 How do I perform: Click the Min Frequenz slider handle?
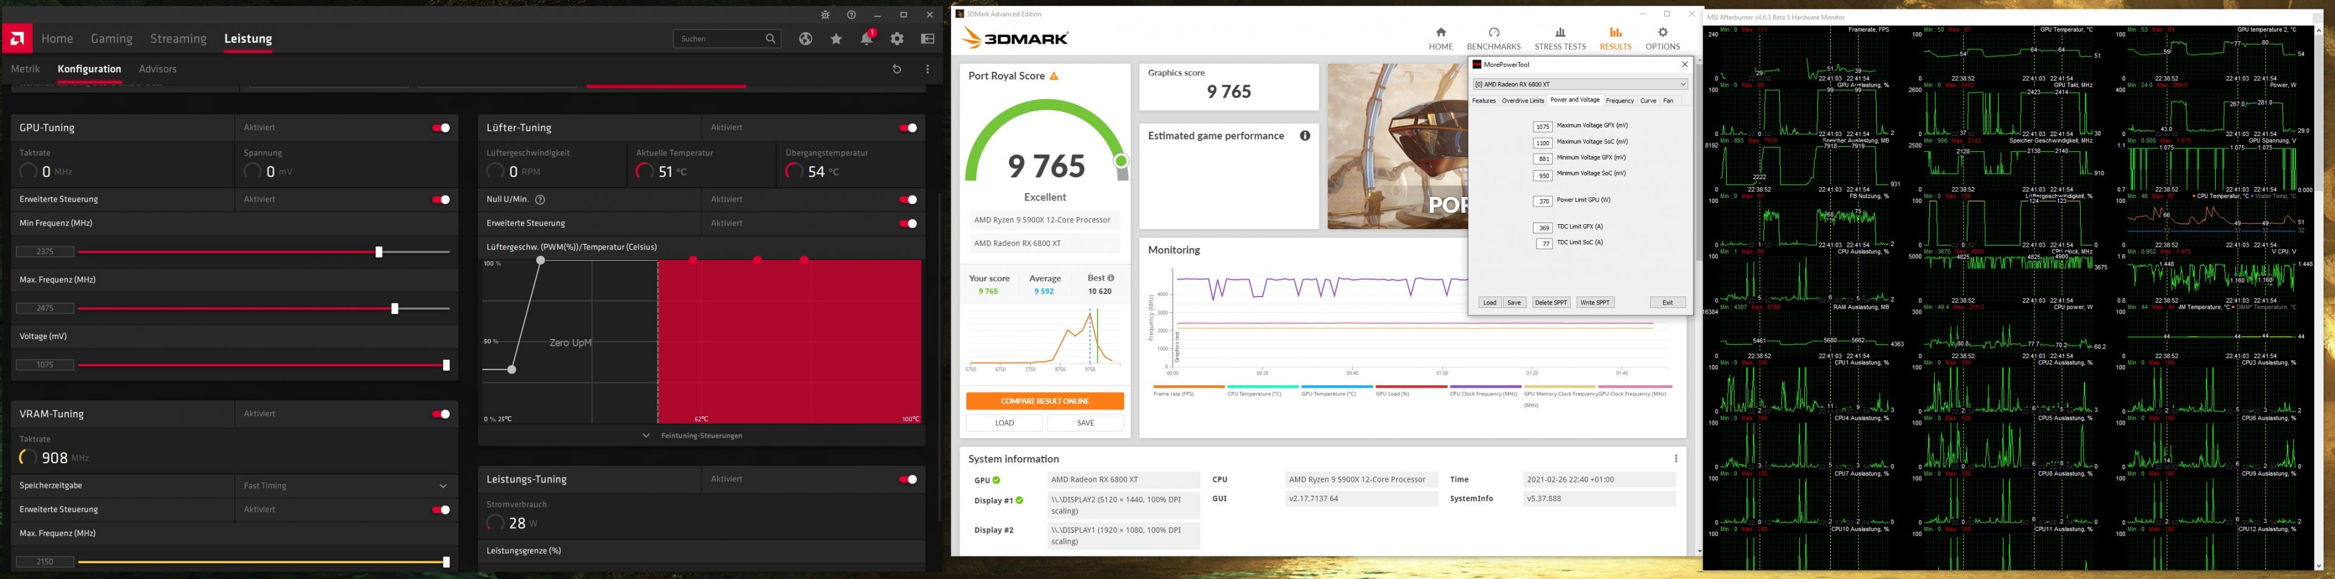tap(379, 252)
